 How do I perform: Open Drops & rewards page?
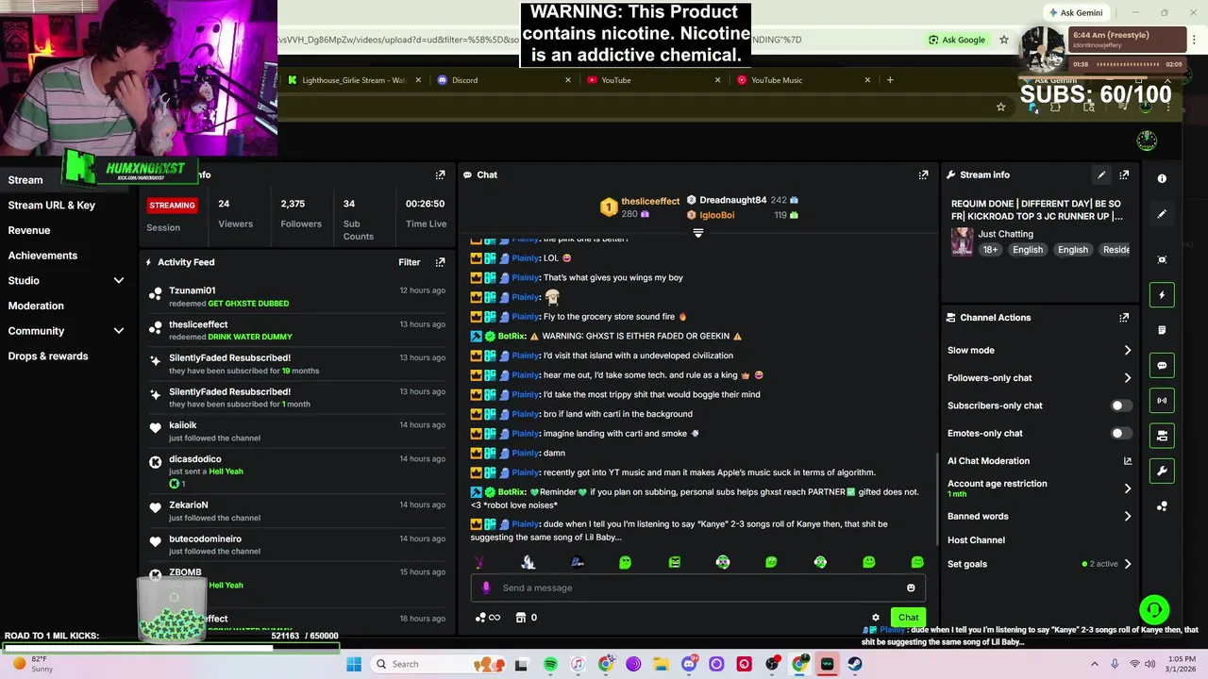(x=48, y=356)
